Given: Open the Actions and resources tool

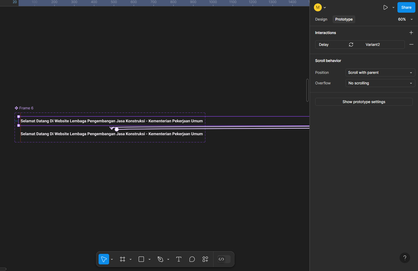Looking at the screenshot, I should pyautogui.click(x=205, y=259).
